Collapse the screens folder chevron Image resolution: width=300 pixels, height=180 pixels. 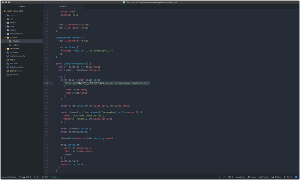[5, 37]
